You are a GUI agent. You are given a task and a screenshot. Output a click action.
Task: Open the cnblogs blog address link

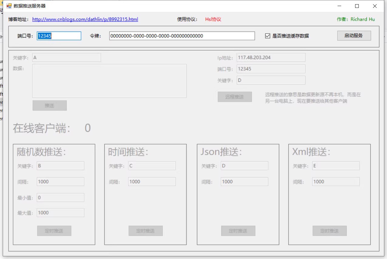pyautogui.click(x=85, y=19)
